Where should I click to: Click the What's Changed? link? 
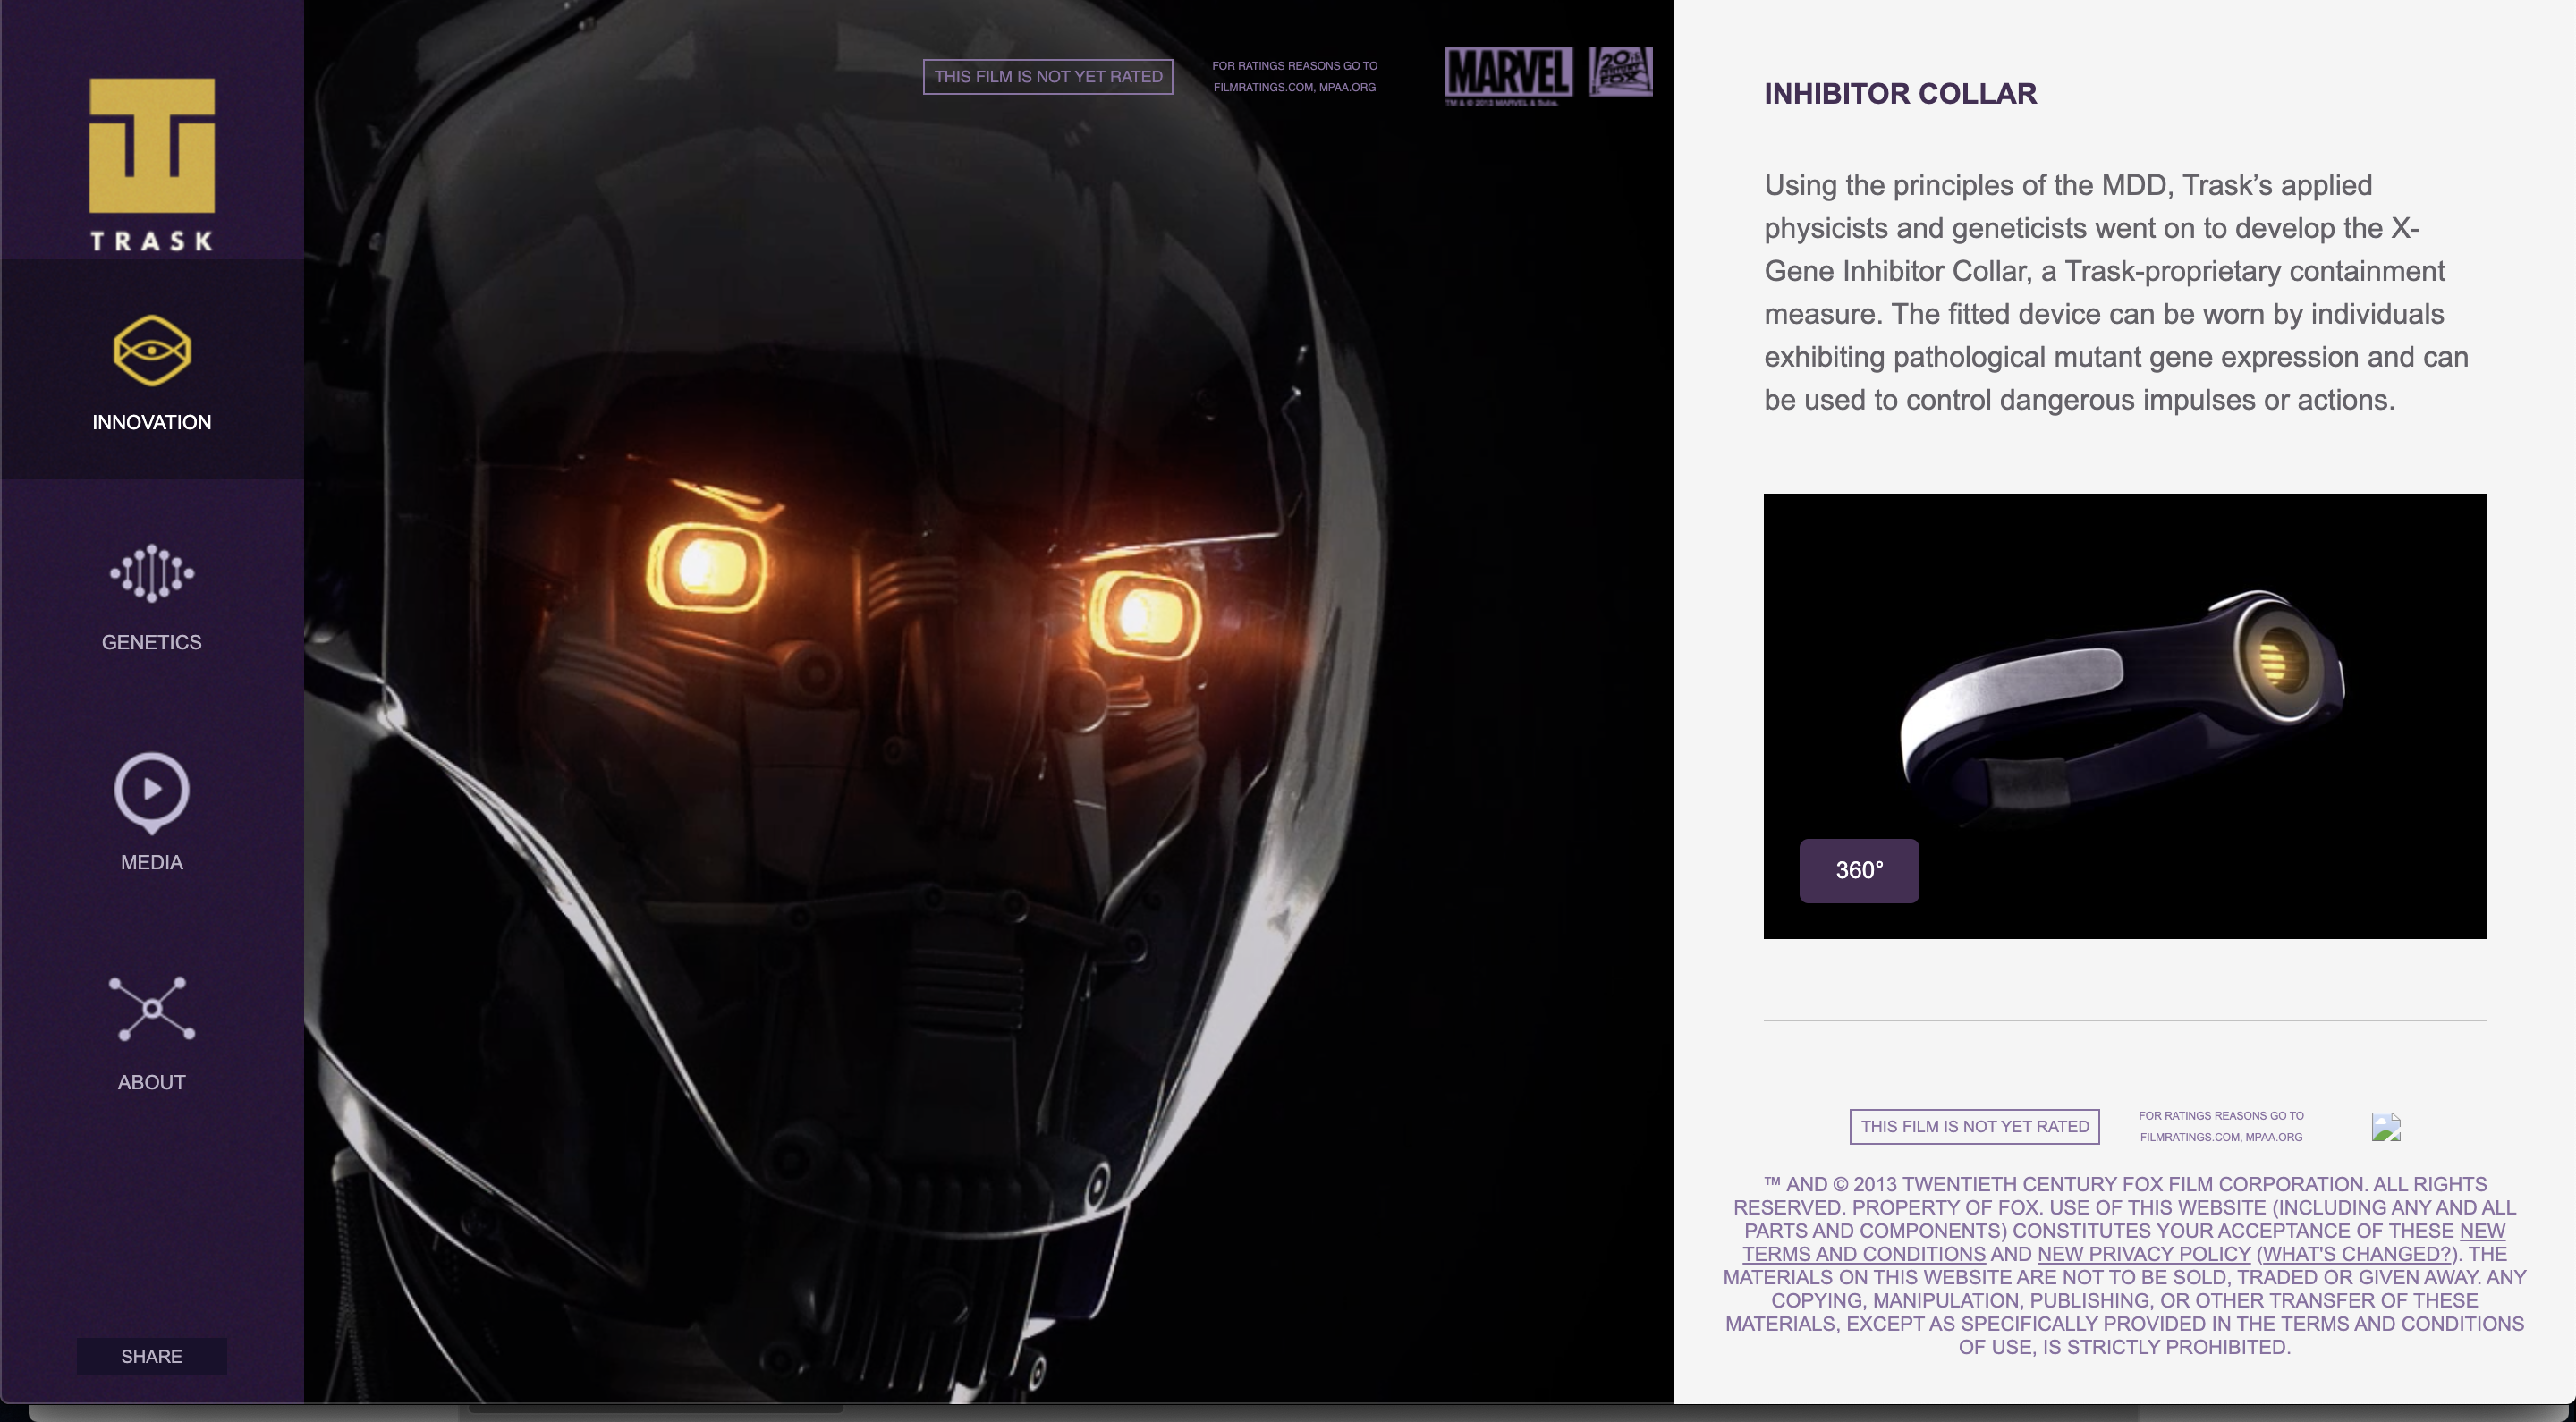2356,1254
